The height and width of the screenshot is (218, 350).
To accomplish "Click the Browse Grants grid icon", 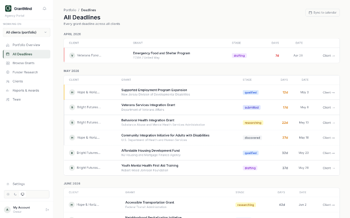I will pyautogui.click(x=8, y=63).
